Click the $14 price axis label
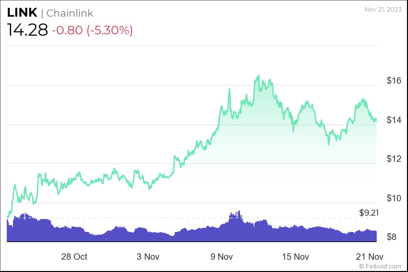The height and width of the screenshot is (272, 408). (394, 120)
